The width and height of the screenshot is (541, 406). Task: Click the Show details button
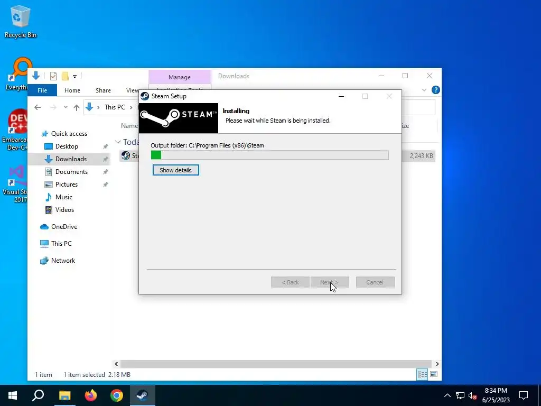(x=175, y=170)
